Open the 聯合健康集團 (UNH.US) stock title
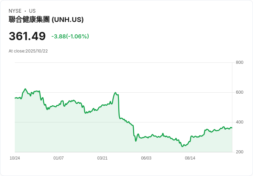This screenshot has height=176, width=253. 46,20
